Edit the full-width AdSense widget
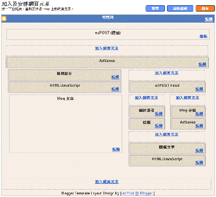This screenshot has width=216, height=197. (x=202, y=64)
